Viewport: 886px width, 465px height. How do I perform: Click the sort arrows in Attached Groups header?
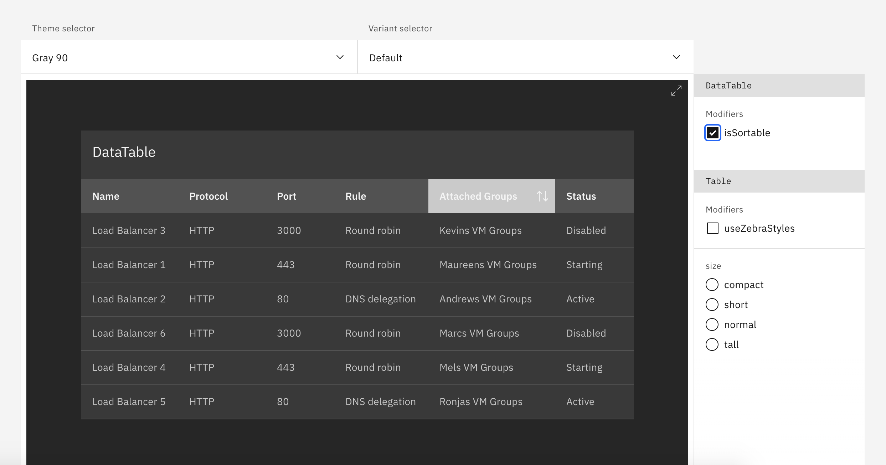point(542,196)
